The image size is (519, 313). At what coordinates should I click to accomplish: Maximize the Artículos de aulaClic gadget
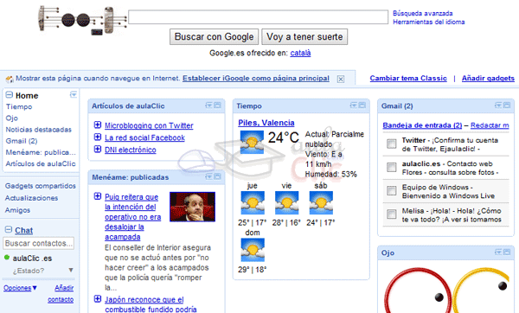point(217,105)
